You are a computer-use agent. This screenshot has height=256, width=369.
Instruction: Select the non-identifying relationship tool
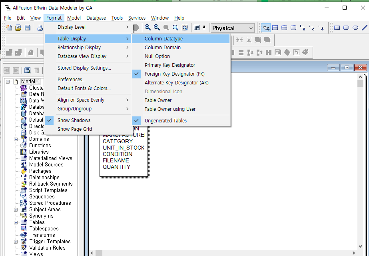click(x=321, y=28)
